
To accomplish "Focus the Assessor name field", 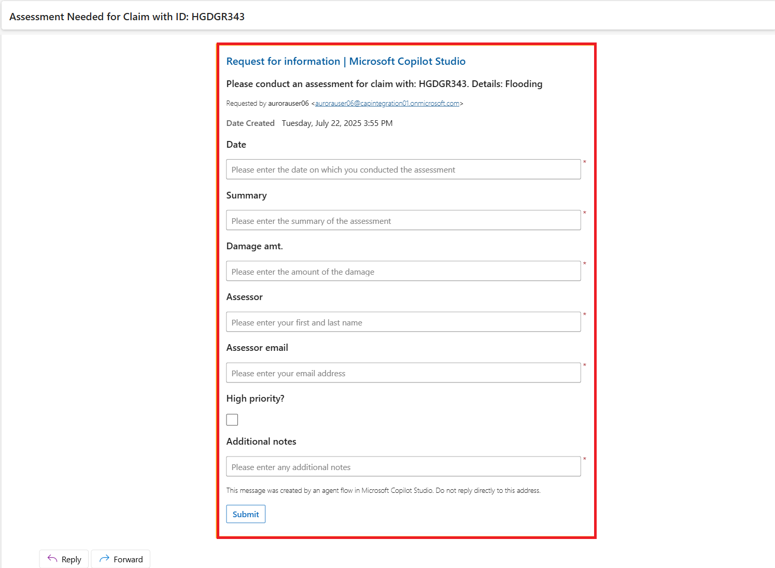I will tap(403, 321).
